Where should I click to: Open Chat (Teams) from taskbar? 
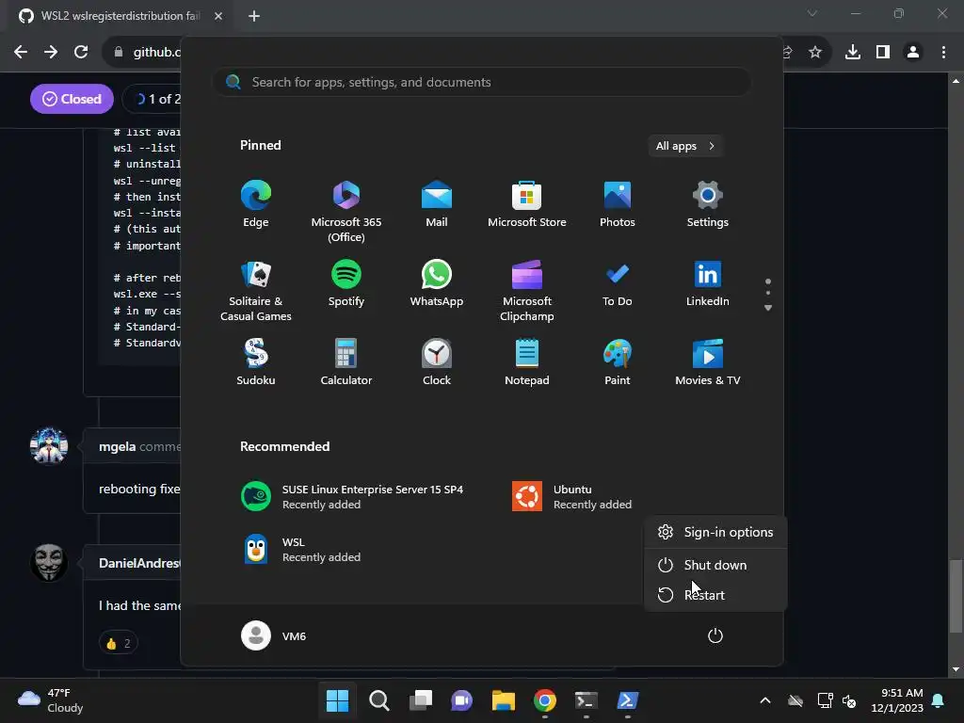(x=461, y=700)
